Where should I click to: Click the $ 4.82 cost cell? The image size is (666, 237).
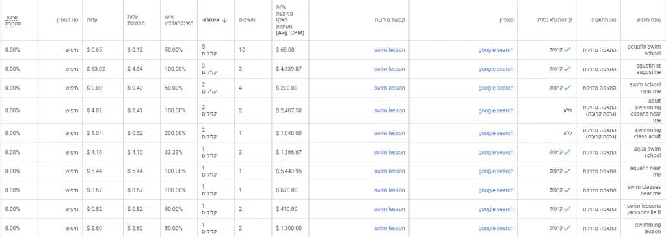click(x=94, y=110)
